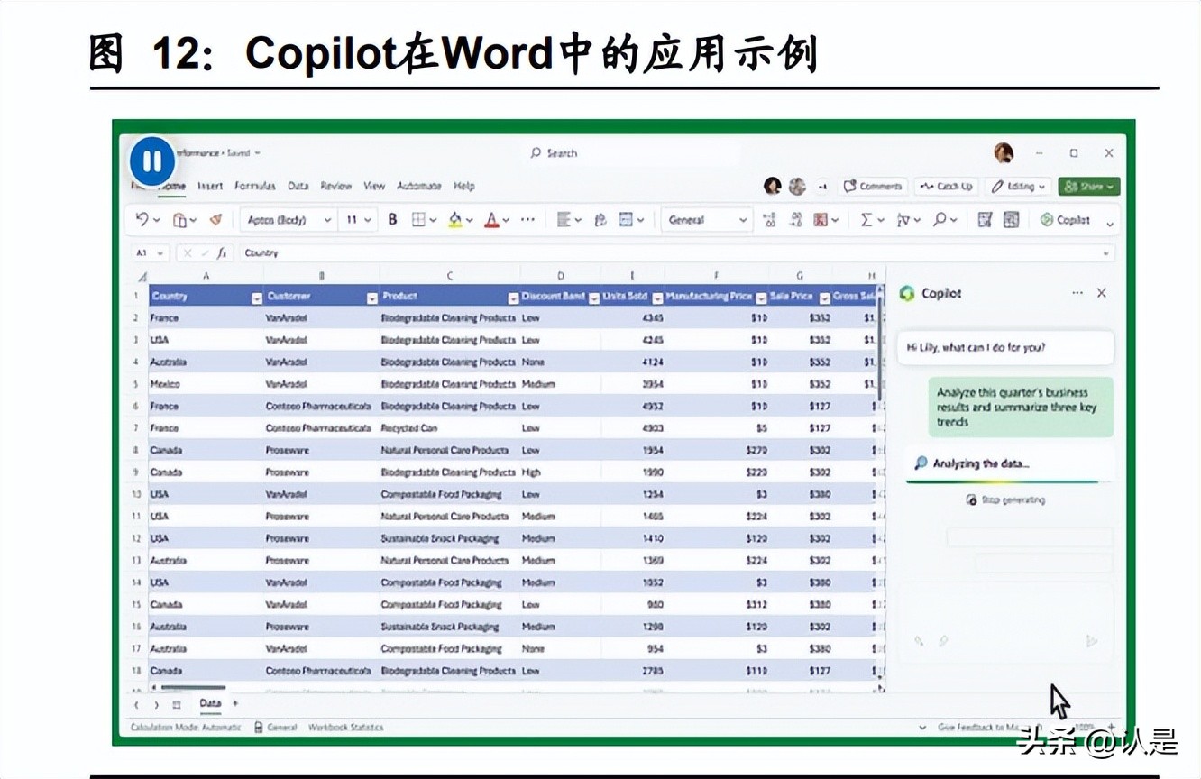Click Workbook Statistics in status bar

345,727
